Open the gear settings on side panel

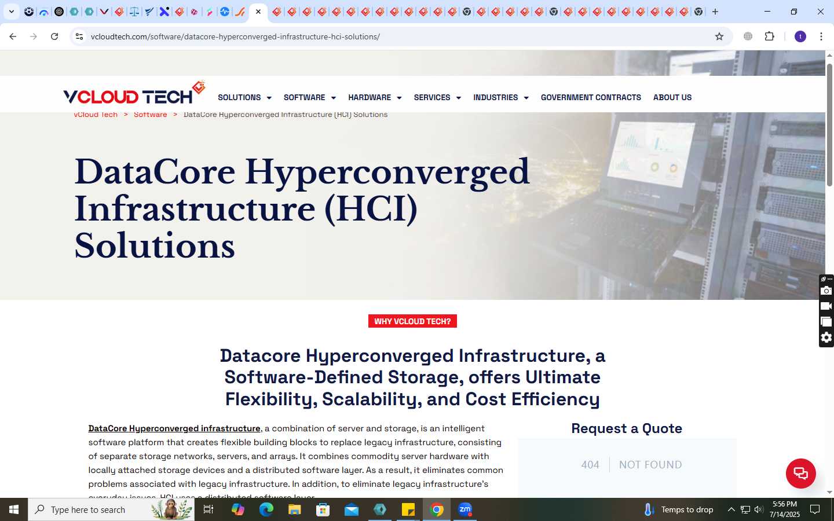(826, 337)
